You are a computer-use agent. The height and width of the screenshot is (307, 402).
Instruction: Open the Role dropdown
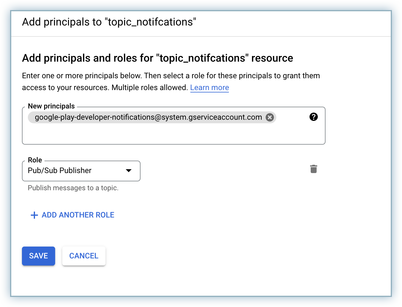click(x=81, y=171)
